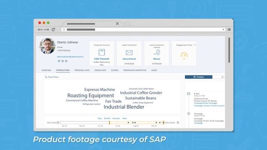Click the Automatic Drip Coffee Maker tag
267x150 pixels.
click(x=141, y=89)
